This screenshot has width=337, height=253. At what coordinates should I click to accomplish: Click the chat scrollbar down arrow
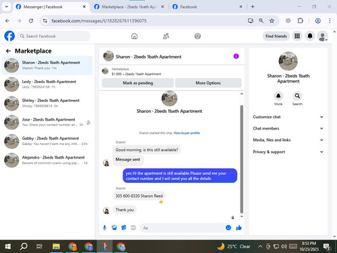pos(242,217)
